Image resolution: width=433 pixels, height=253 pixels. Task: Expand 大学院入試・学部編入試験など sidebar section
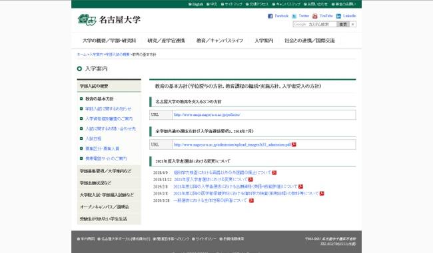[x=109, y=195]
